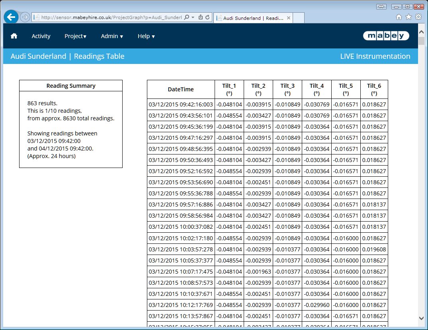Click the Tilt_2 column header
Screen dimensions: 428x330
pyautogui.click(x=258, y=89)
